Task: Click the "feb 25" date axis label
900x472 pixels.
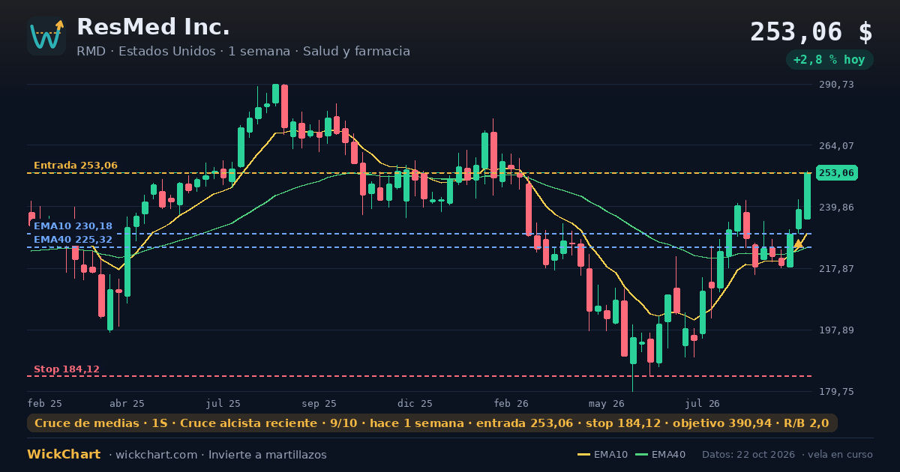Action: pyautogui.click(x=45, y=403)
